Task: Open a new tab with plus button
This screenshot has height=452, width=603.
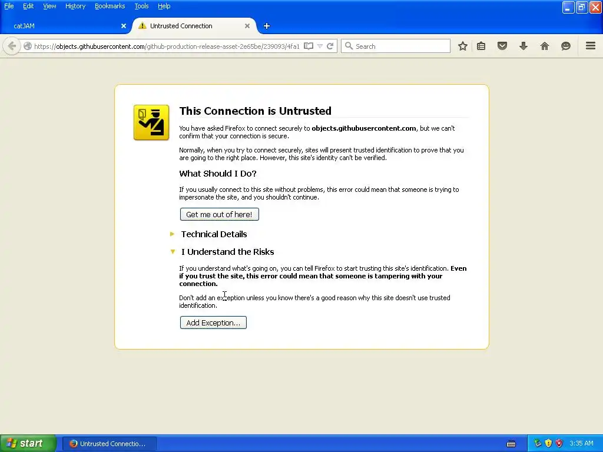Action: (x=267, y=26)
